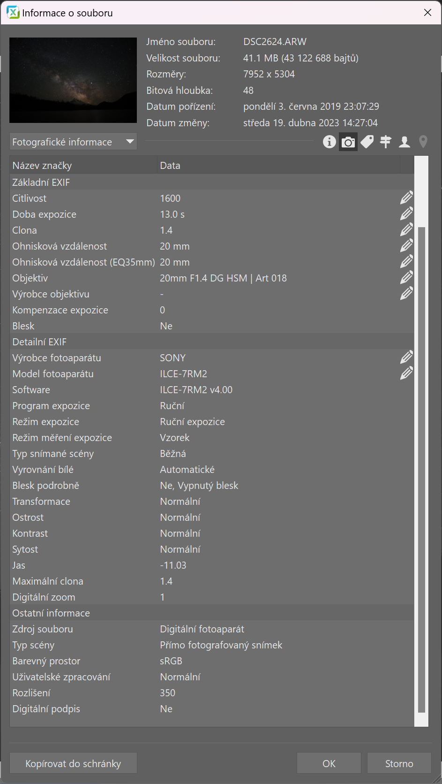Select the Digitální podpis row
The height and width of the screenshot is (784, 442).
pos(212,708)
